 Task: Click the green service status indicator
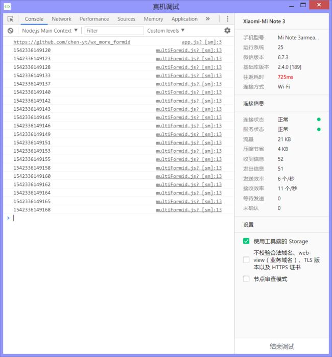(319, 129)
